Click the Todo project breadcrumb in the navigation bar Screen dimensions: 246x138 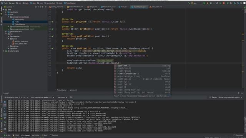(4, 3)
